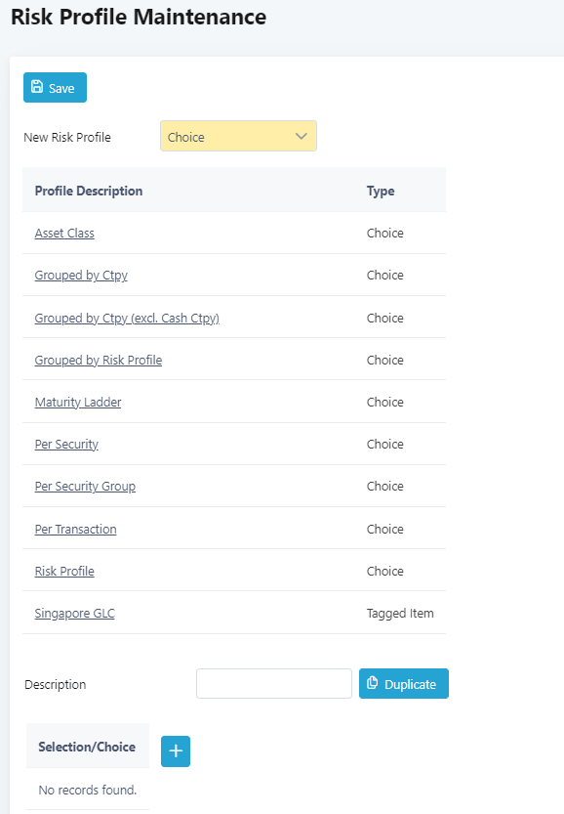Click the Duplicate button
The height and width of the screenshot is (814, 564).
(x=404, y=683)
